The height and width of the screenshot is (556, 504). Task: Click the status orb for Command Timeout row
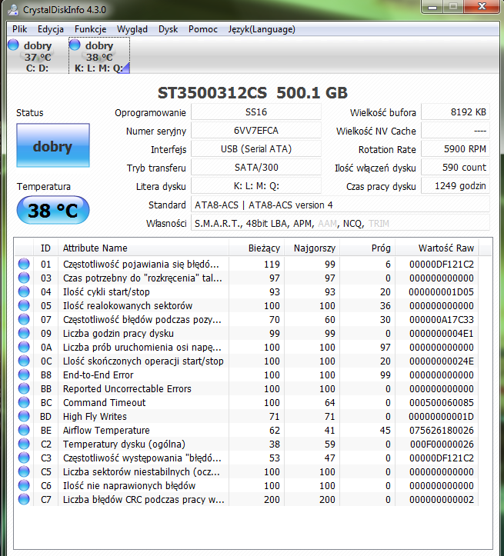(24, 403)
